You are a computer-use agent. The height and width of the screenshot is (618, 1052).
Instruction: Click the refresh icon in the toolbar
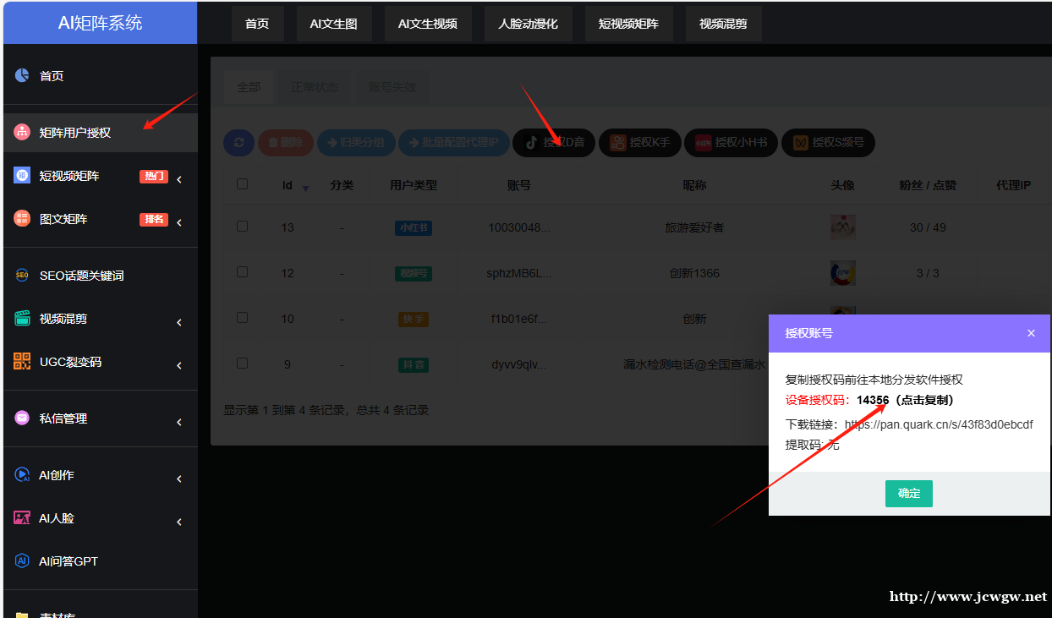click(238, 143)
